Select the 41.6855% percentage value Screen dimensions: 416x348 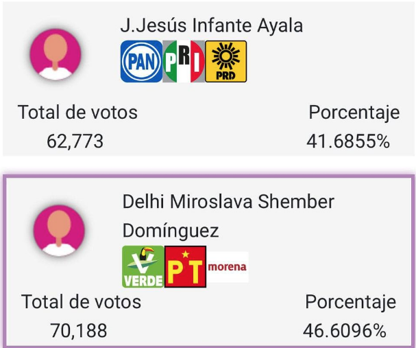coord(348,141)
